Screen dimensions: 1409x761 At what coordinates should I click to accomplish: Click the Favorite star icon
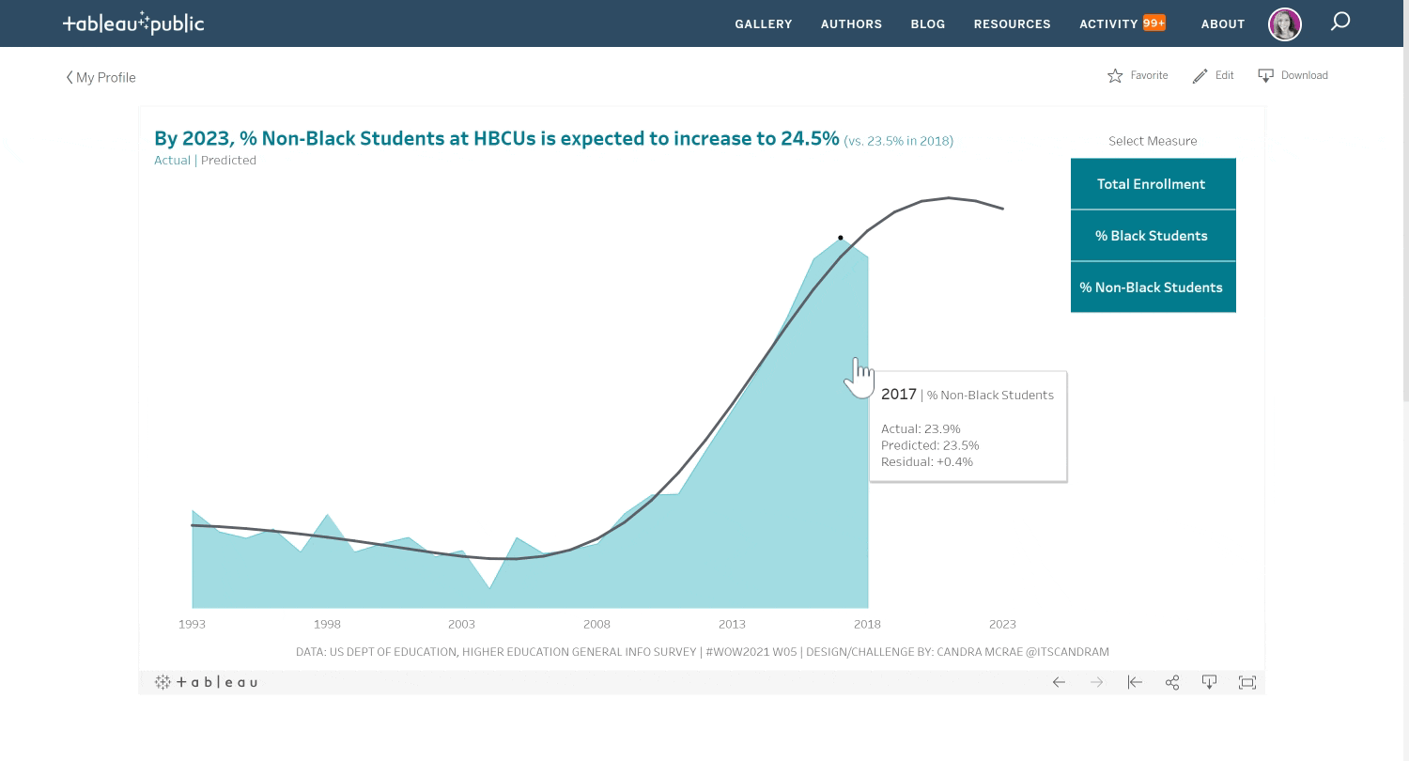click(1115, 76)
